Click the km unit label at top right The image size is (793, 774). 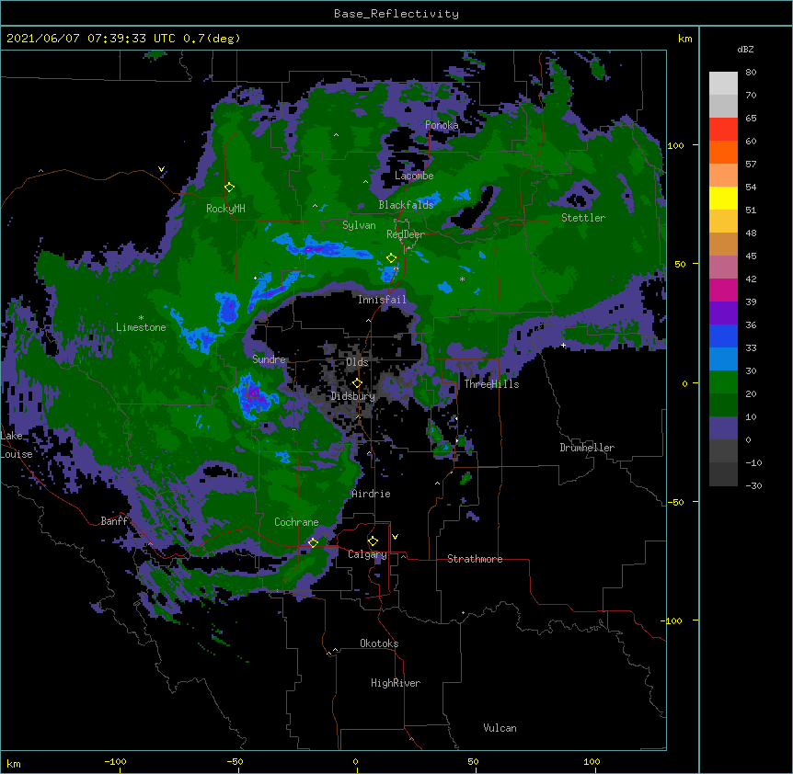coord(684,39)
